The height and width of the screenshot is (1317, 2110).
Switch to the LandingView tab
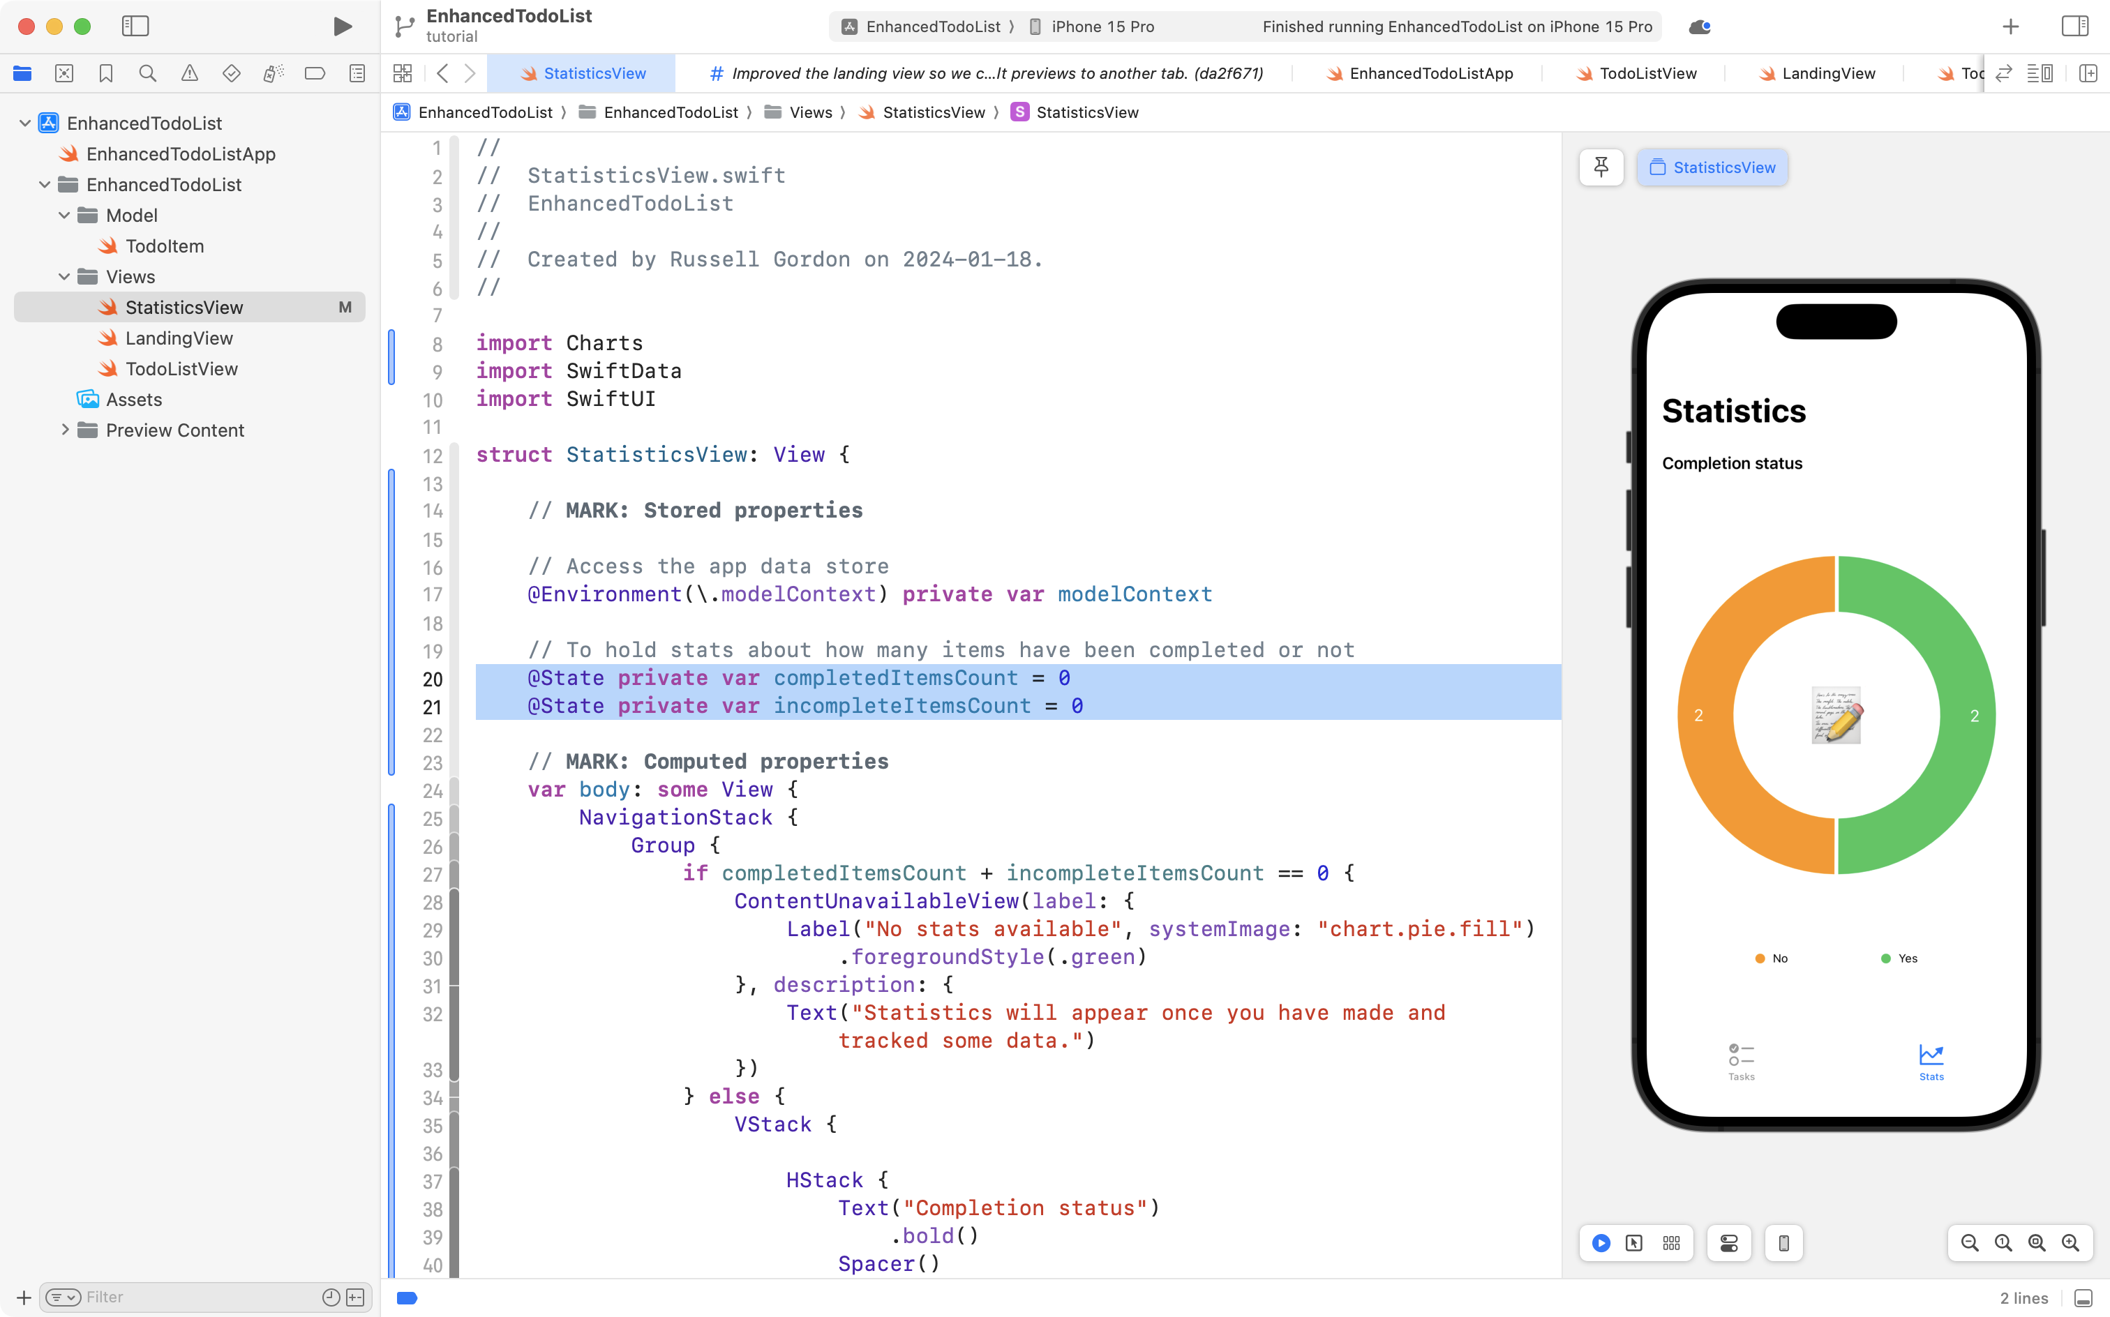click(1829, 73)
